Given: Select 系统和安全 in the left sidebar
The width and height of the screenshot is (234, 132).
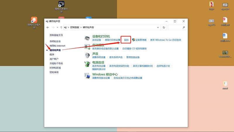Looking at the screenshot, I should 55,41.
